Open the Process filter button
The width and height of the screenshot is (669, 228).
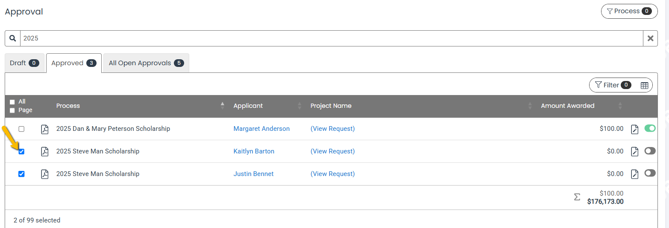(629, 12)
